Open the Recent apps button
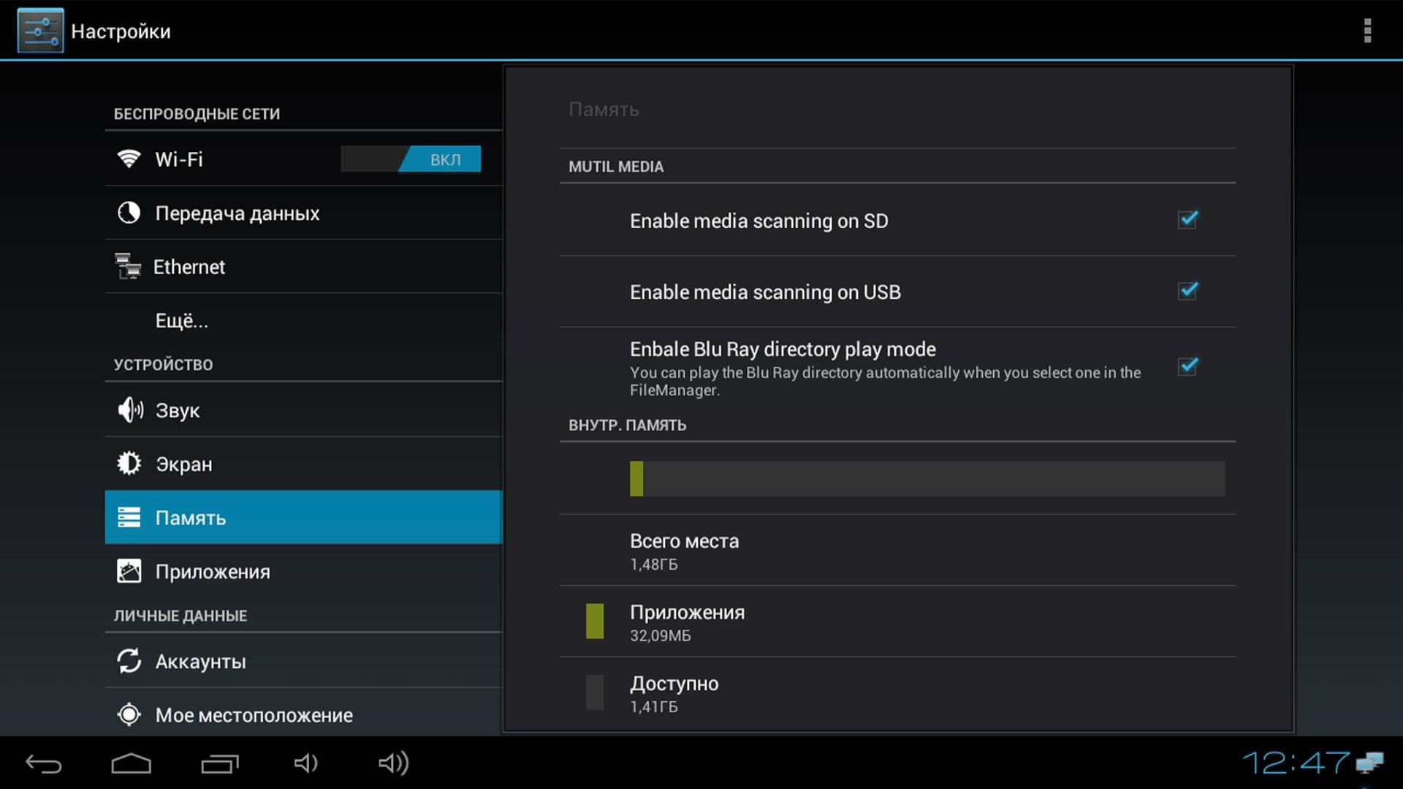Screen dimensions: 1403x789 [219, 763]
